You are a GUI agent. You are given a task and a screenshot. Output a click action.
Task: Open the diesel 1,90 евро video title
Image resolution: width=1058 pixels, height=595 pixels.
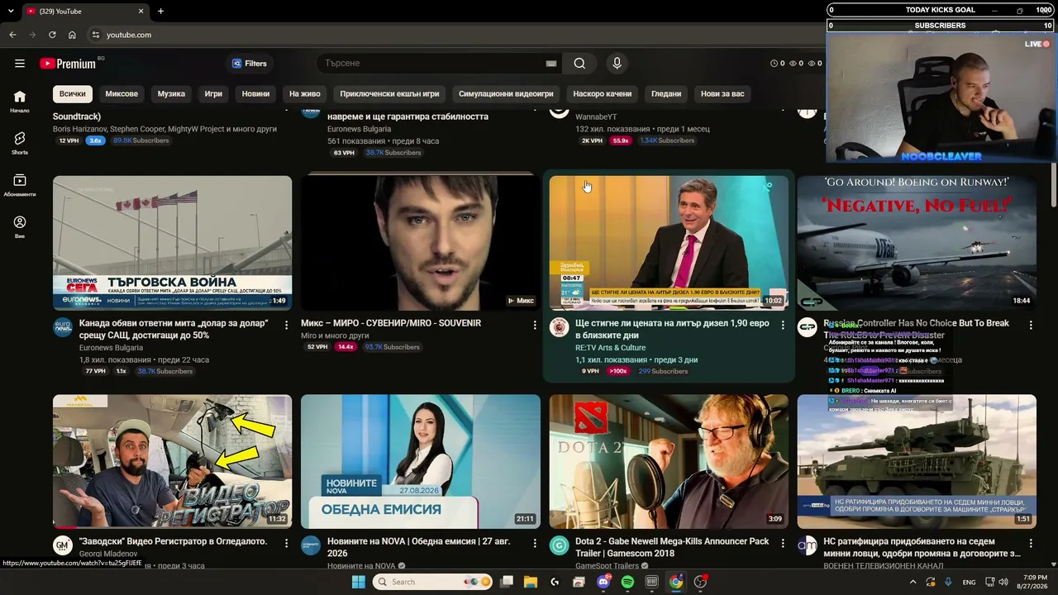pos(672,329)
